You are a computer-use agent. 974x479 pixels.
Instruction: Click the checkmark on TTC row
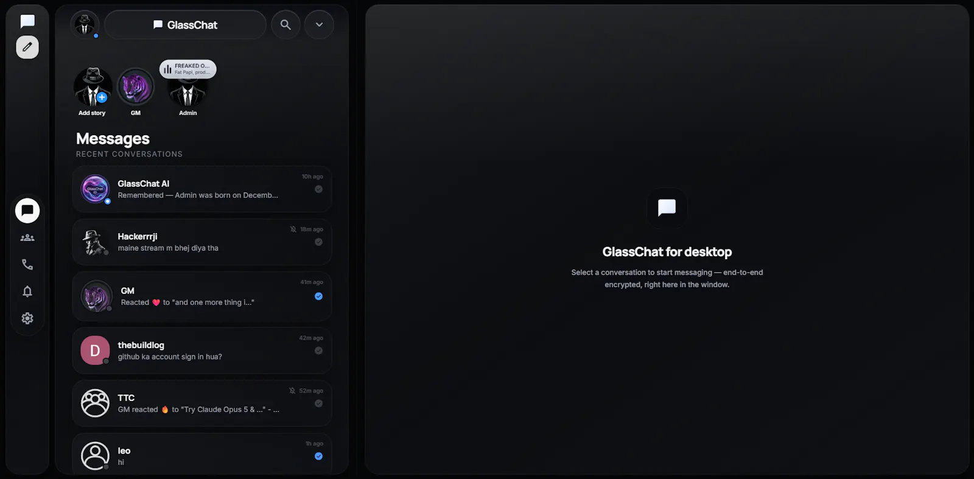pyautogui.click(x=318, y=404)
